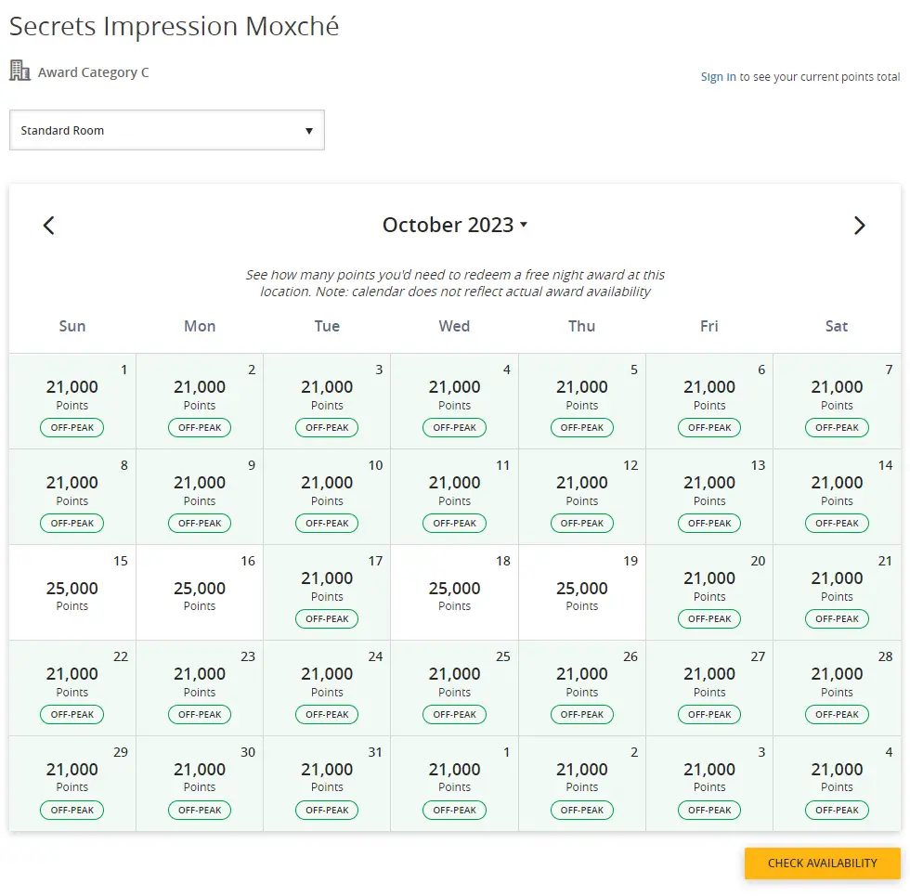This screenshot has height=896, width=910.
Task: Choose October 31 in the calendar
Action: coord(327,783)
